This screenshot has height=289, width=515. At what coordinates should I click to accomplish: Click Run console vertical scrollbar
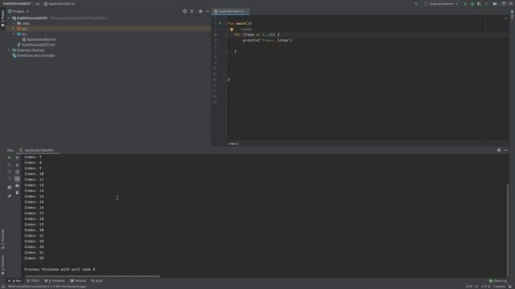coord(508,230)
